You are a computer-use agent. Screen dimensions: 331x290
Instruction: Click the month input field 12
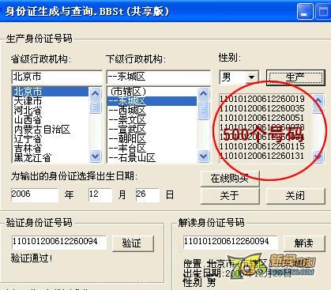pyautogui.click(x=100, y=194)
